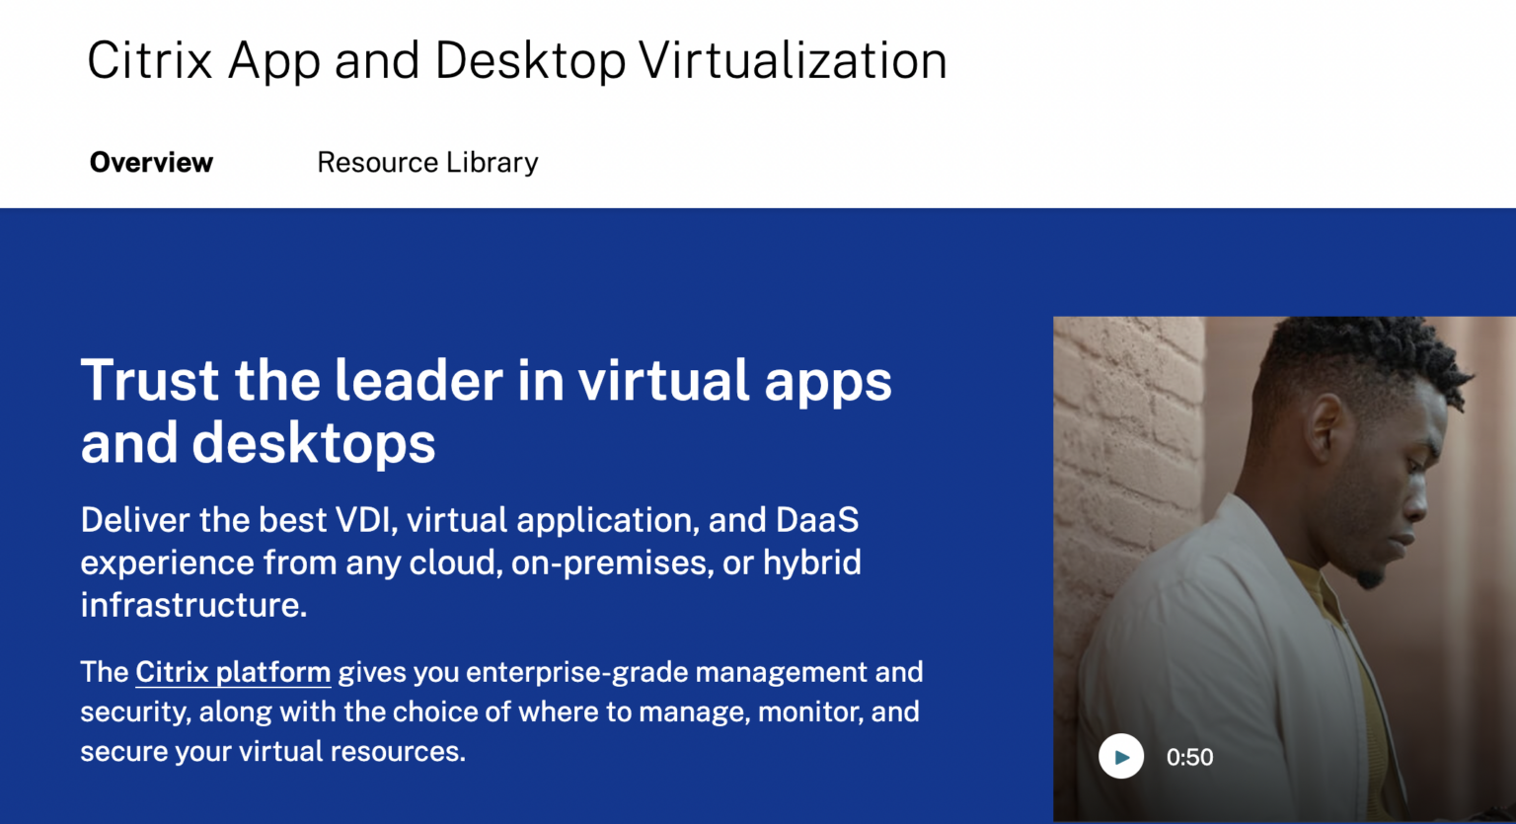Follow the underlined Citrix platform hyperlink

pyautogui.click(x=233, y=672)
